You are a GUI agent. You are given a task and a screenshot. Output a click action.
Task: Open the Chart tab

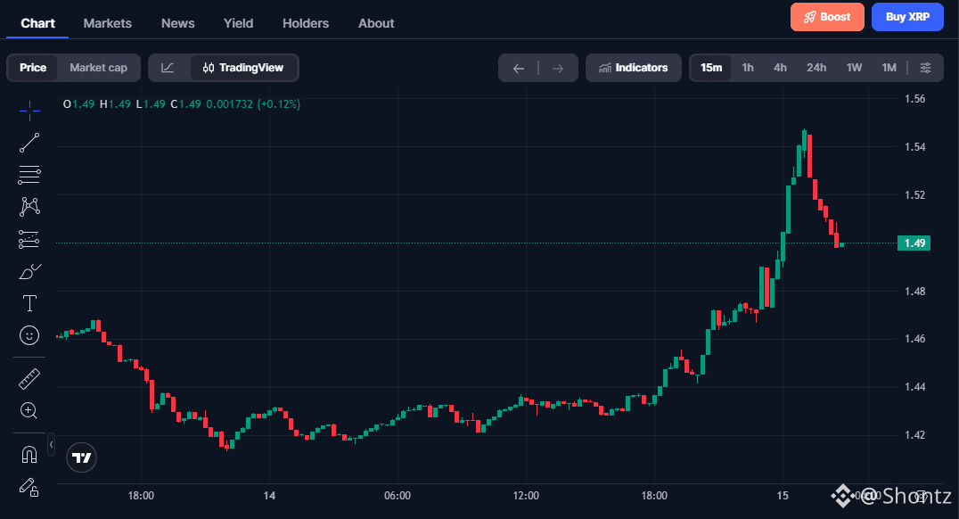38,23
